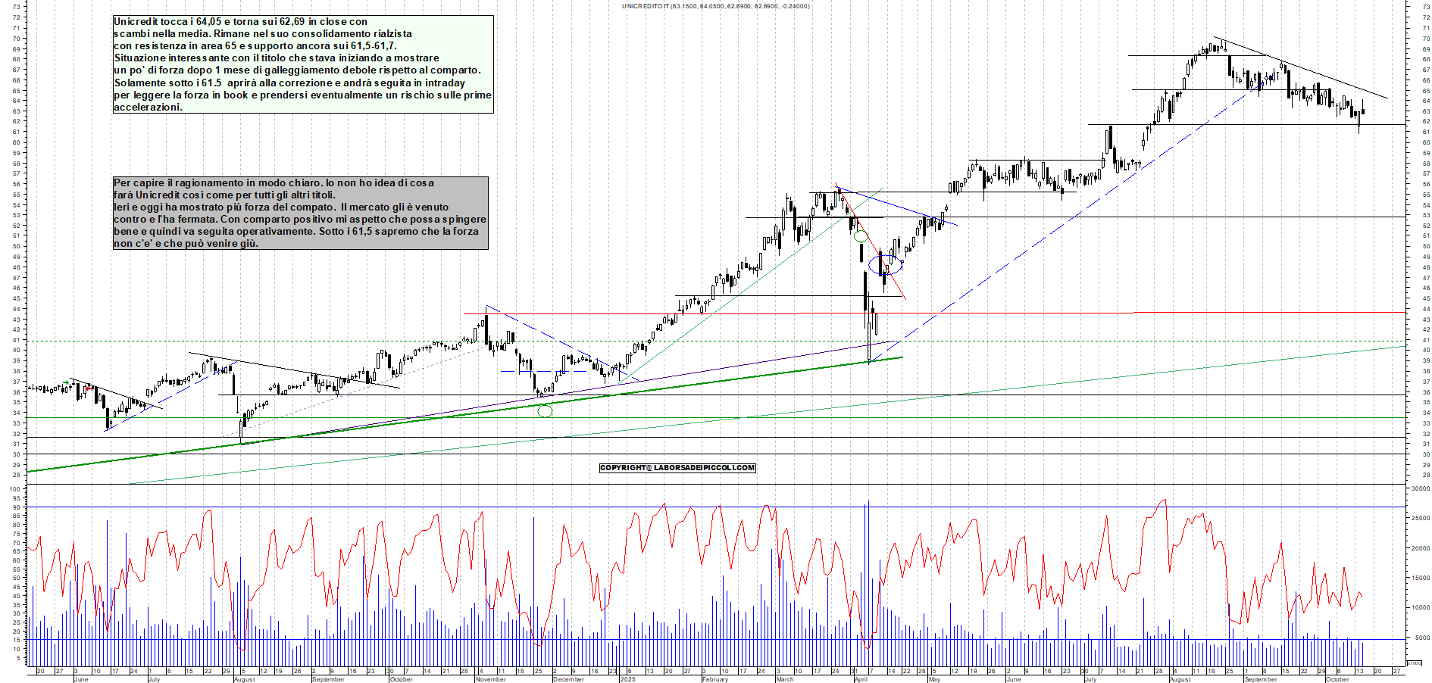Click the 30000 volume axis label
The height and width of the screenshot is (683, 1432).
1420,489
